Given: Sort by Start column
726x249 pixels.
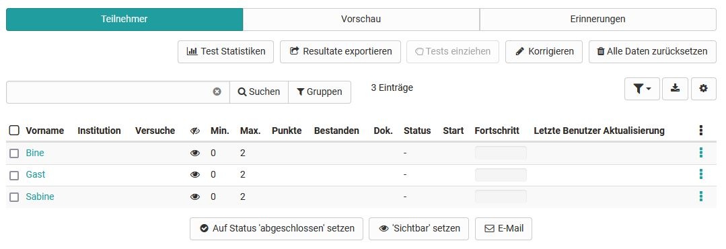Looking at the screenshot, I should coord(453,131).
